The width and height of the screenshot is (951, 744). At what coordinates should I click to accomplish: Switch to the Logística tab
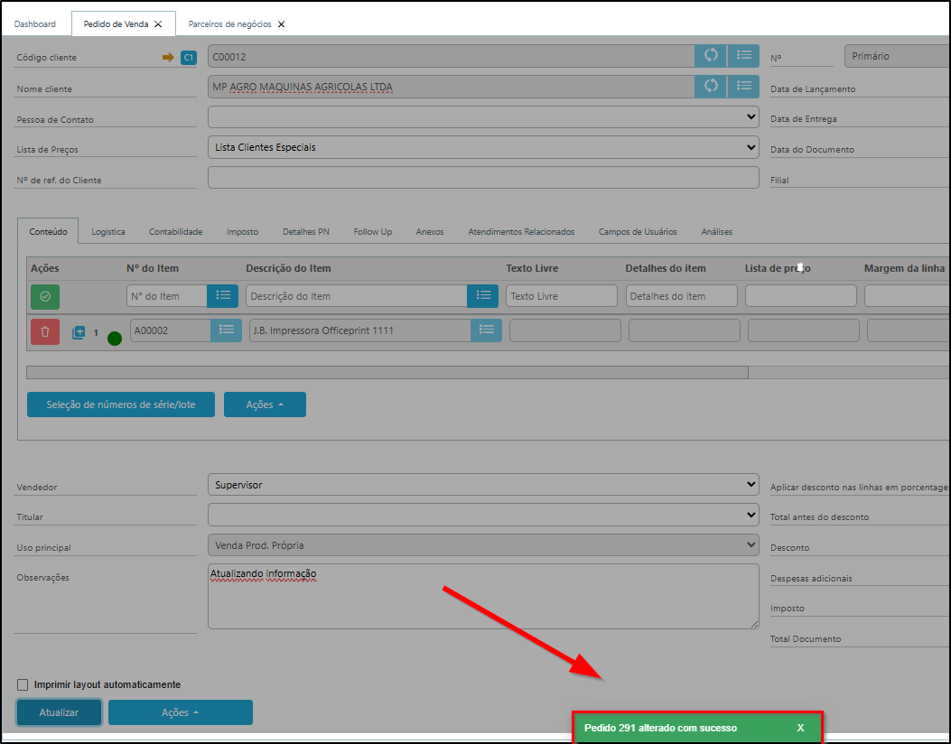[x=108, y=232]
